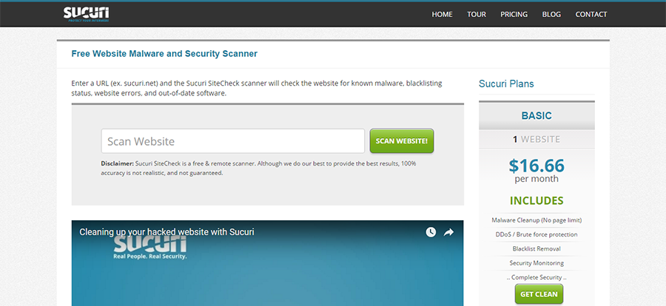Screen dimensions: 666x306
Task: Click the DDoS / Brute force protection row
Action: pyautogui.click(x=536, y=234)
